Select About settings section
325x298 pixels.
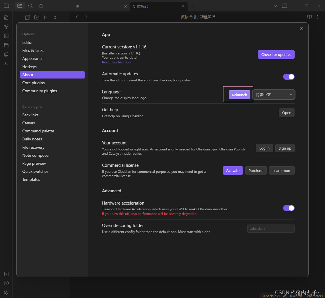coord(52,75)
